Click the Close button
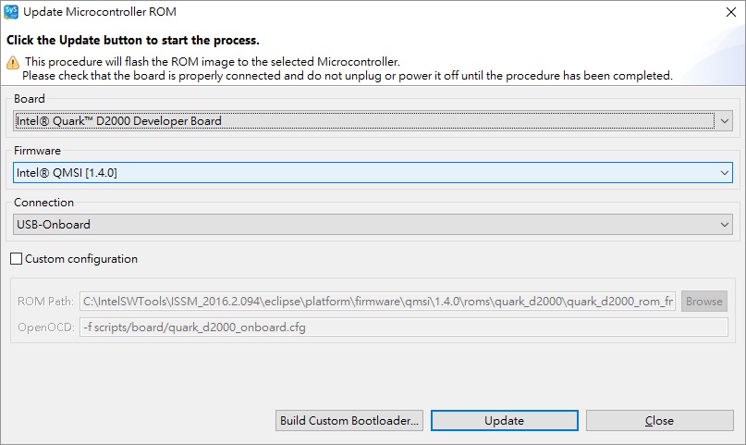746x445 pixels. (659, 421)
